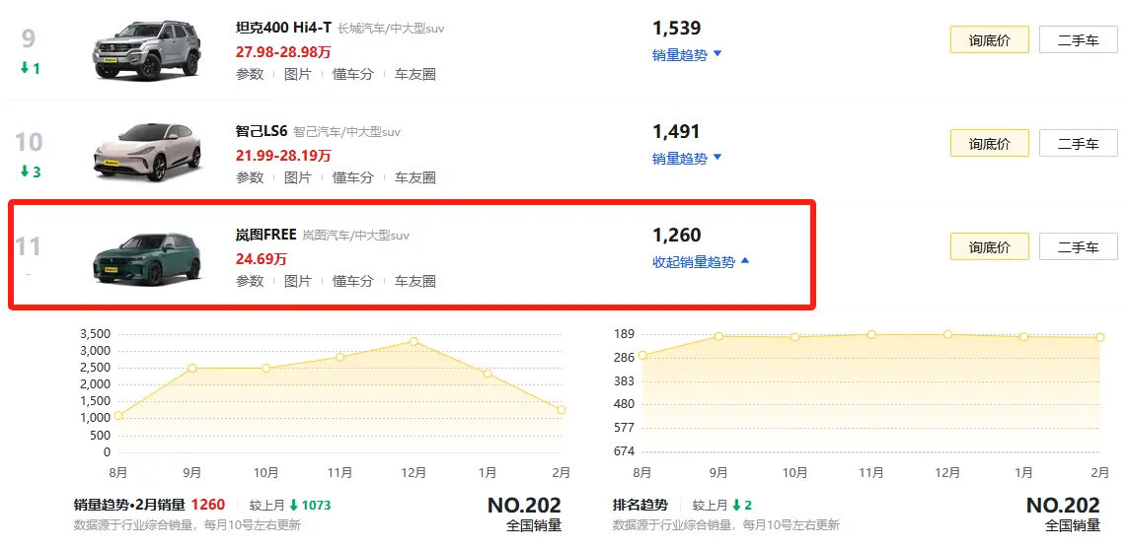Open 懂车分 for 智己LS6
Viewport: 1128px width, 549px height.
coord(352,177)
